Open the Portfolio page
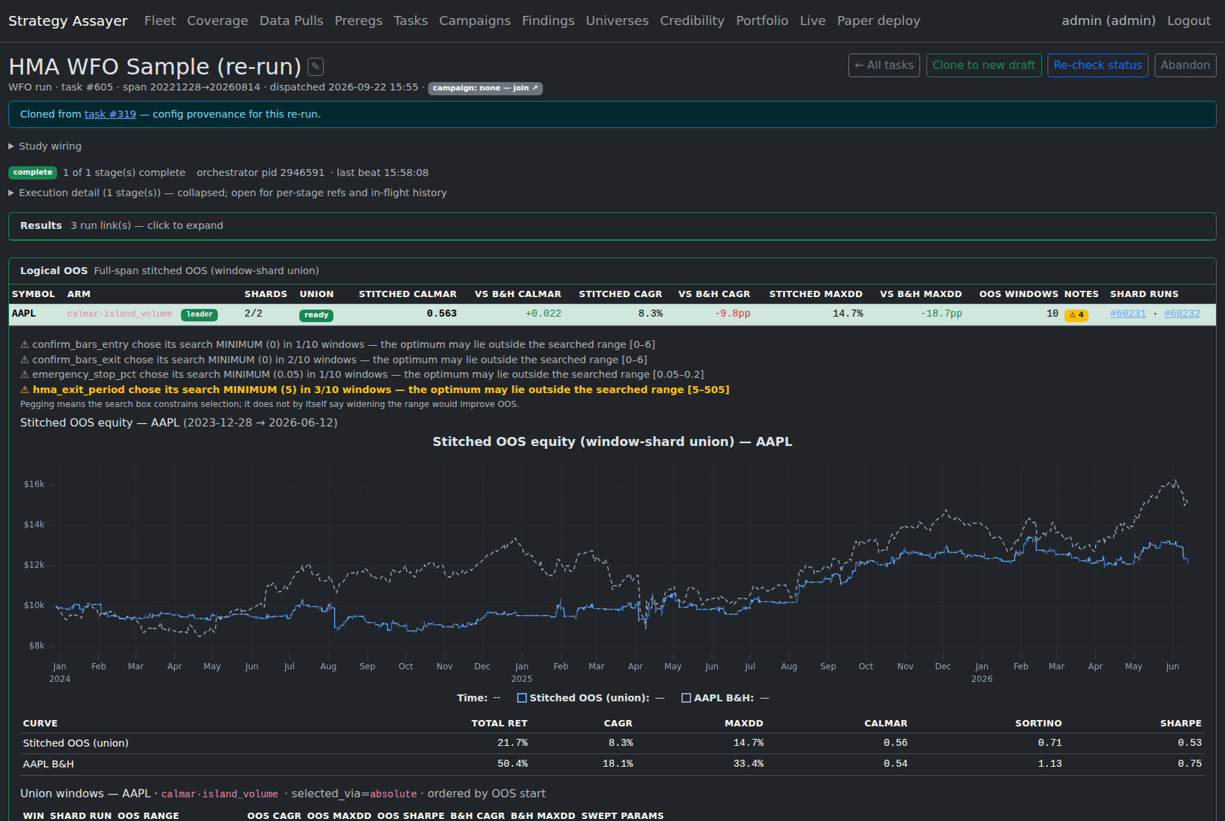 [x=762, y=21]
